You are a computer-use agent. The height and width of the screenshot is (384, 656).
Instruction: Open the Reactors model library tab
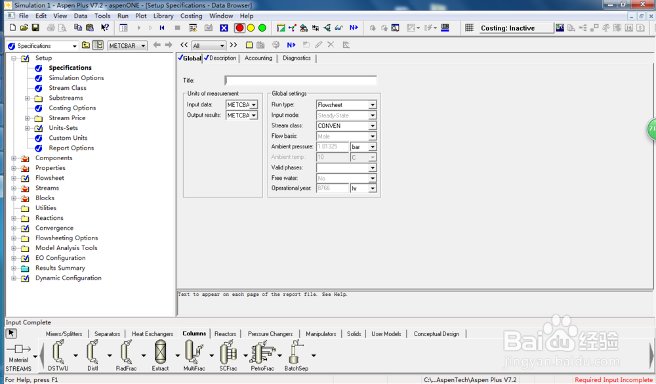click(x=225, y=333)
